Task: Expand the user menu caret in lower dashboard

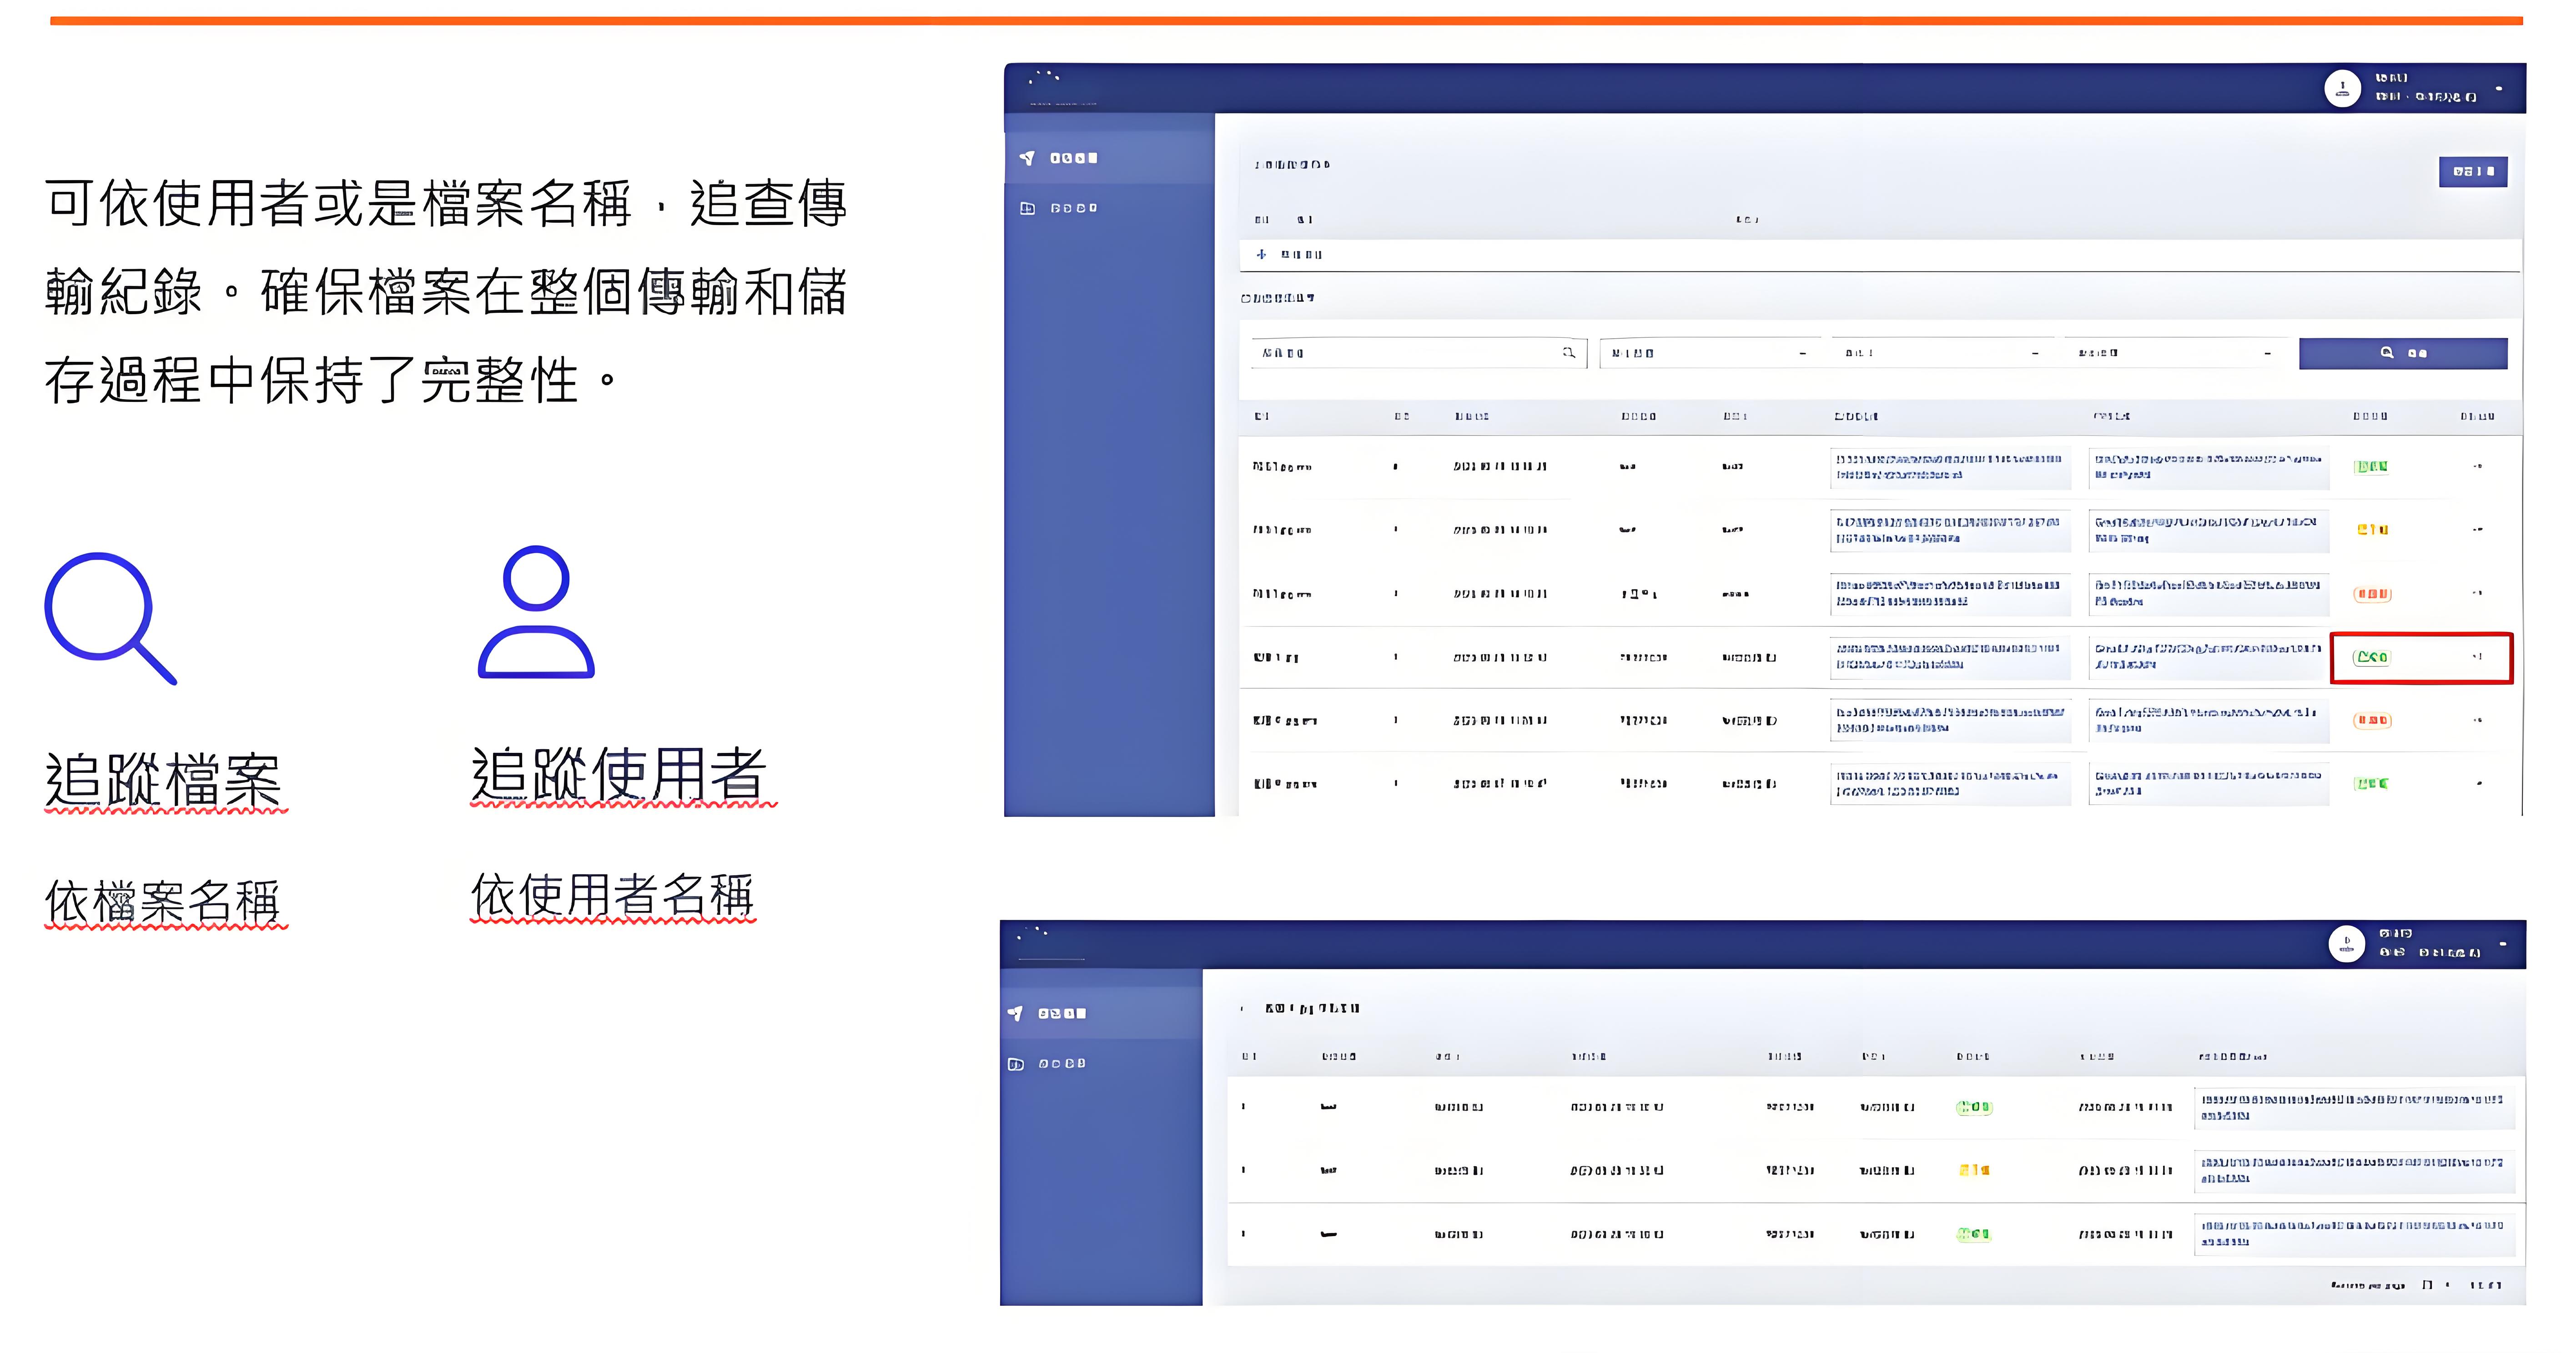Action: [x=2503, y=943]
